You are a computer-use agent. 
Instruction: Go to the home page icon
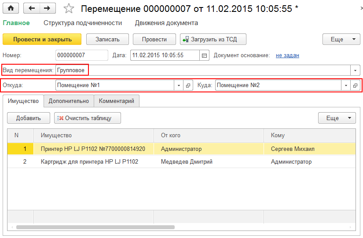tap(11, 8)
